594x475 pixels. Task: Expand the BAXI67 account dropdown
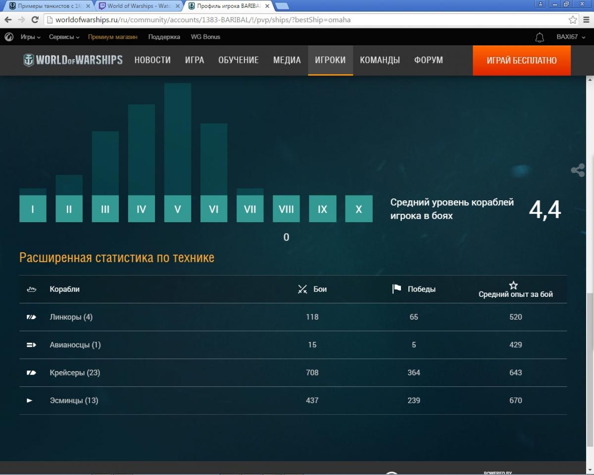pyautogui.click(x=571, y=37)
